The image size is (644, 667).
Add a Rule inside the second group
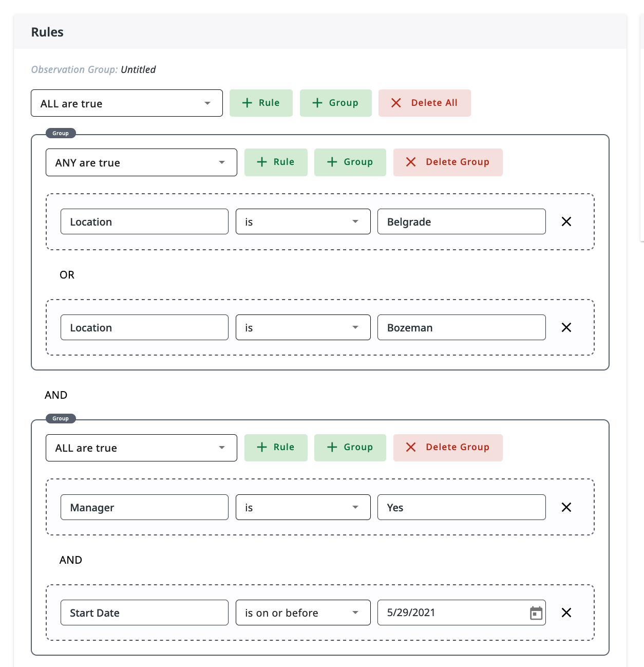click(x=276, y=447)
